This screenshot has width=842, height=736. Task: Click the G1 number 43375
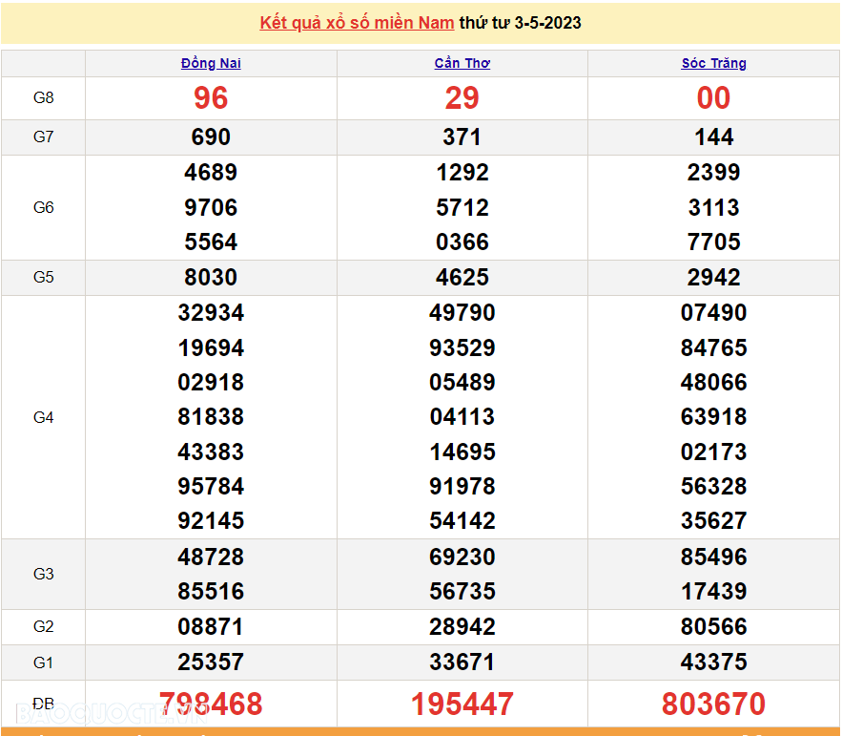(713, 662)
